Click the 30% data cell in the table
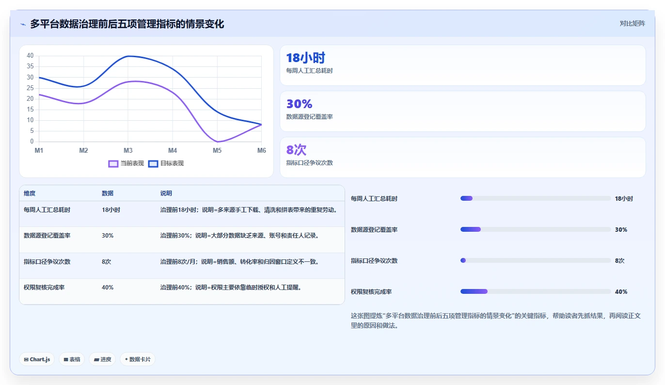This screenshot has width=665, height=385. [108, 236]
